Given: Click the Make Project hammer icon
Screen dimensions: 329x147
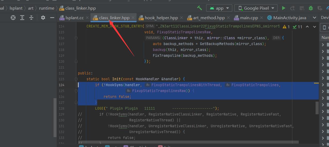Looking at the screenshot, I should [x=199, y=8].
